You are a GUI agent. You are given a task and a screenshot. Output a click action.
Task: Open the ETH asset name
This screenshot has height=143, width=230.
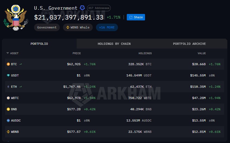tap(14, 87)
